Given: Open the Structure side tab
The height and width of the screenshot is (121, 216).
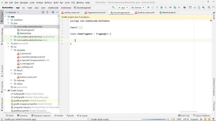Looking at the screenshot, I should 2,71.
